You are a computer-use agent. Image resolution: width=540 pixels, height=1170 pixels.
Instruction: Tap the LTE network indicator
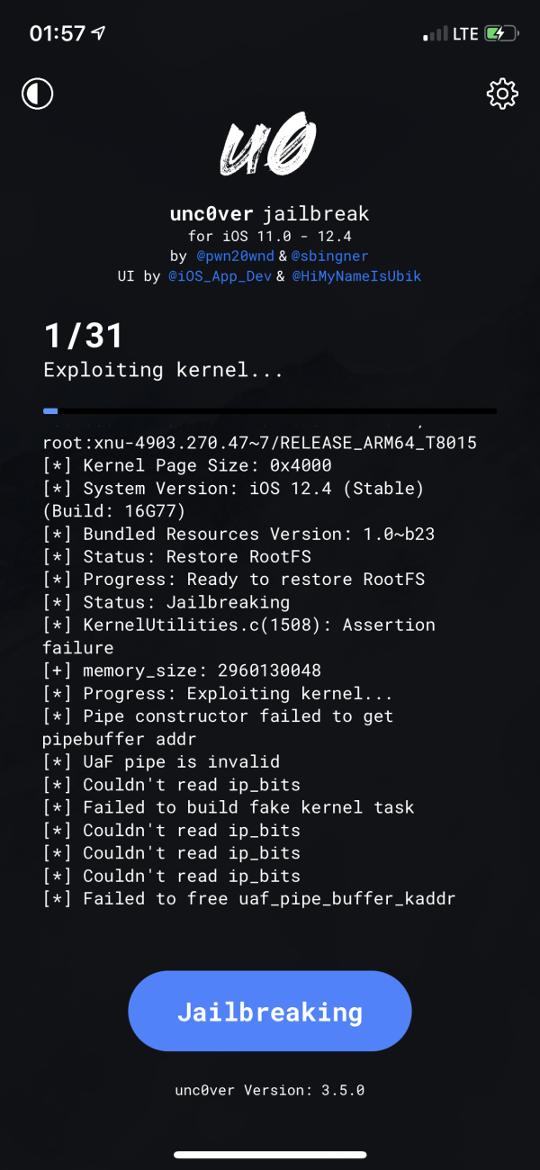point(465,34)
